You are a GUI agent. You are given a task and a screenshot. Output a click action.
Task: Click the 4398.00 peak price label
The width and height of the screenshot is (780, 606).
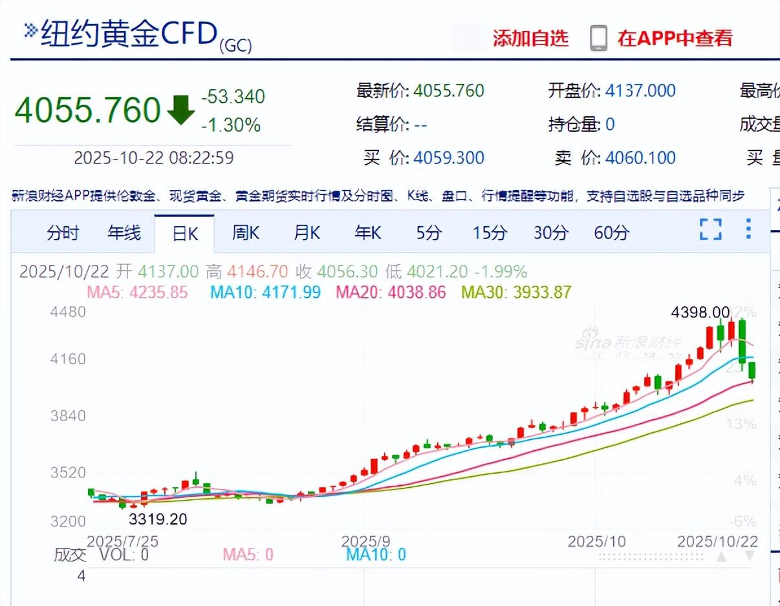(700, 313)
